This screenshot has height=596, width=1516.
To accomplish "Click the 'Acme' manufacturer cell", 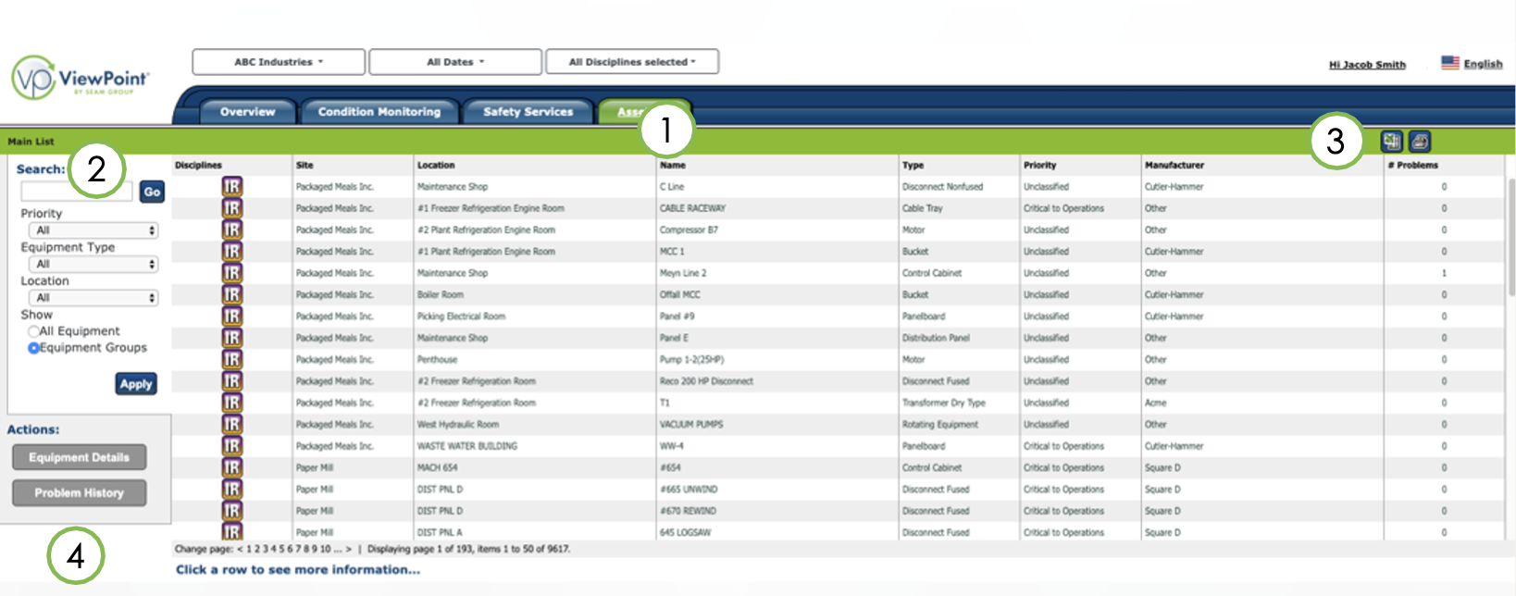I will (x=1155, y=403).
